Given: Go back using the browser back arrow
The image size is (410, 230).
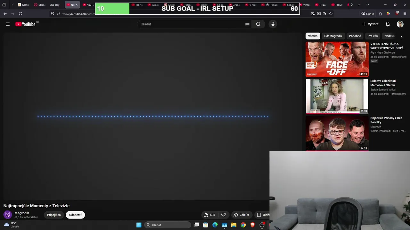Looking at the screenshot, I should click(5, 14).
